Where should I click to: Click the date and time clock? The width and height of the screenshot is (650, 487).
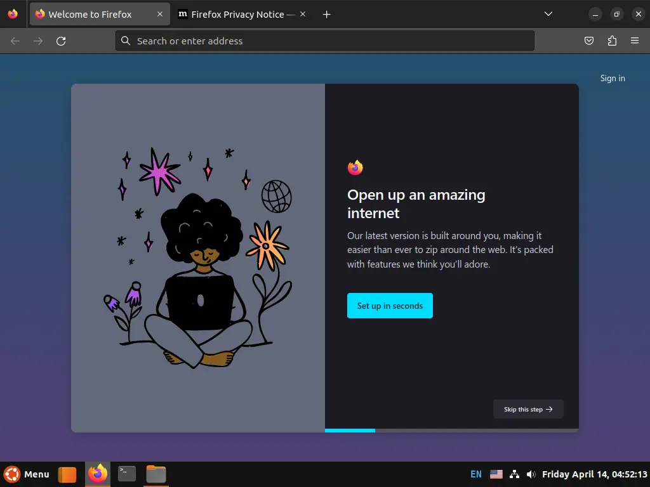click(x=594, y=474)
